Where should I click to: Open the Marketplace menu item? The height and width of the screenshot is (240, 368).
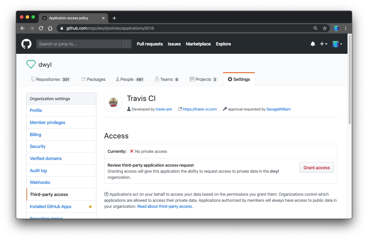(x=198, y=44)
